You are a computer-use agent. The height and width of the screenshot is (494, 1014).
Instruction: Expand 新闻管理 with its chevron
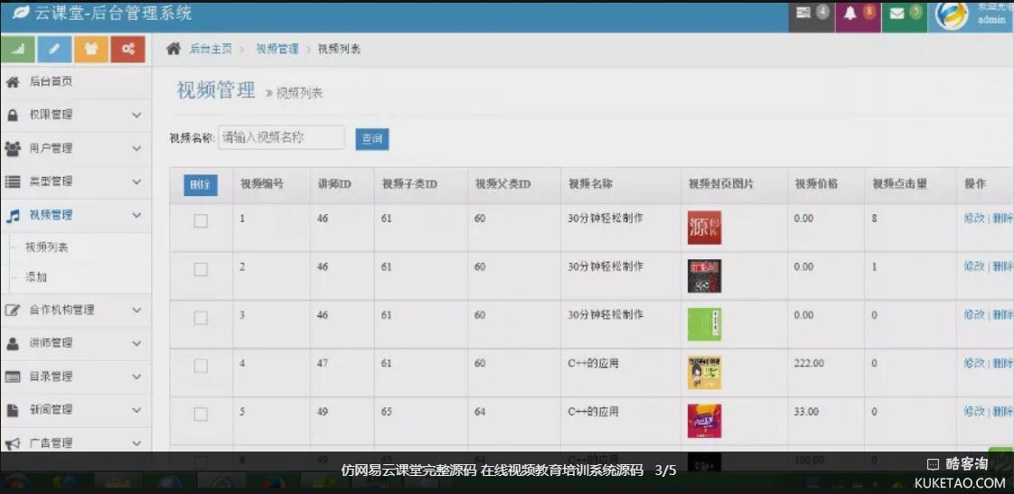click(136, 410)
